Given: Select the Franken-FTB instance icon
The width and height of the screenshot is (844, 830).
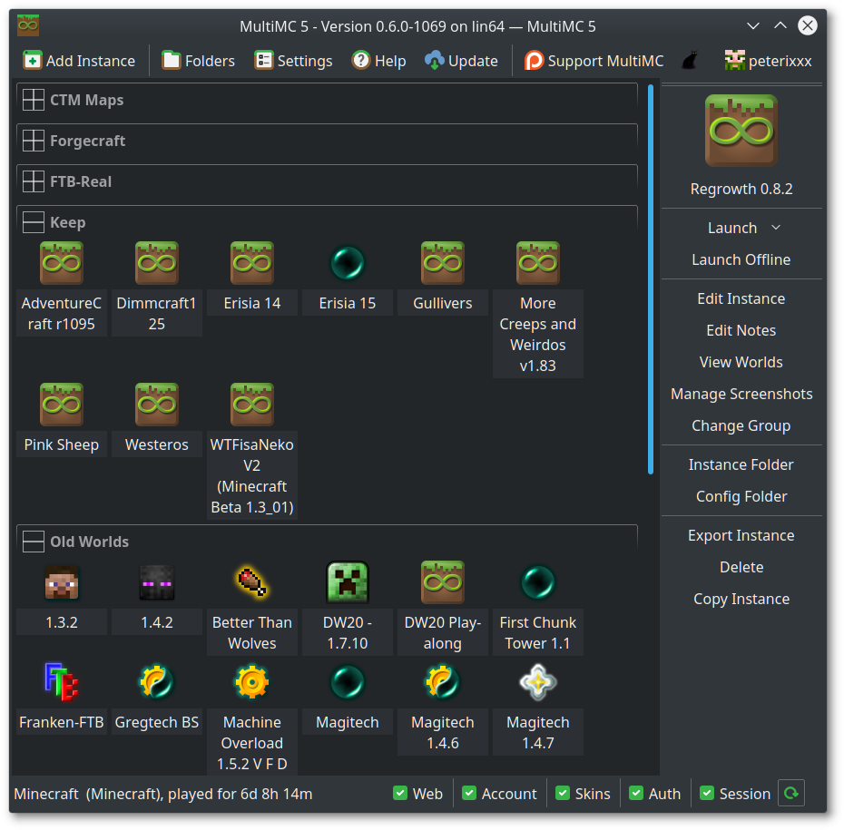Looking at the screenshot, I should point(62,682).
